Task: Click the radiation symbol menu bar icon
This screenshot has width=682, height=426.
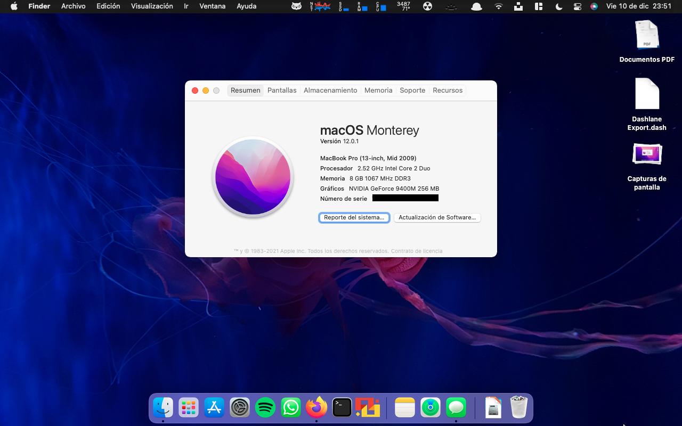Action: click(x=428, y=6)
